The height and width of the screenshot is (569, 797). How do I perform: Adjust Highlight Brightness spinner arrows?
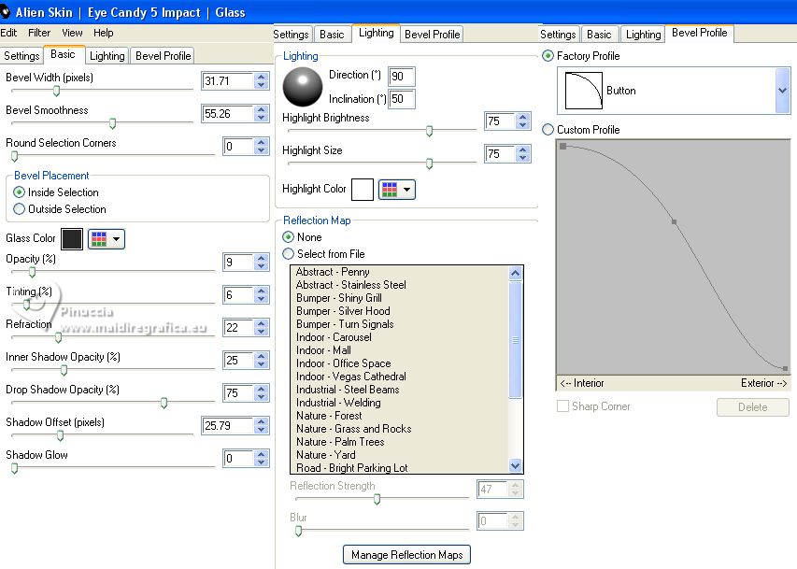[522, 121]
